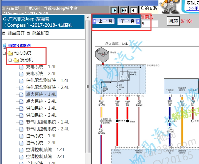Click the 菜单折叠 small square icon

point(28,33)
